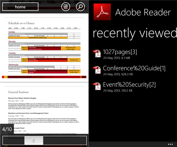Image resolution: width=177 pixels, height=147 pixels.
Task: Click the Adobe Reader title text
Action: [143, 12]
